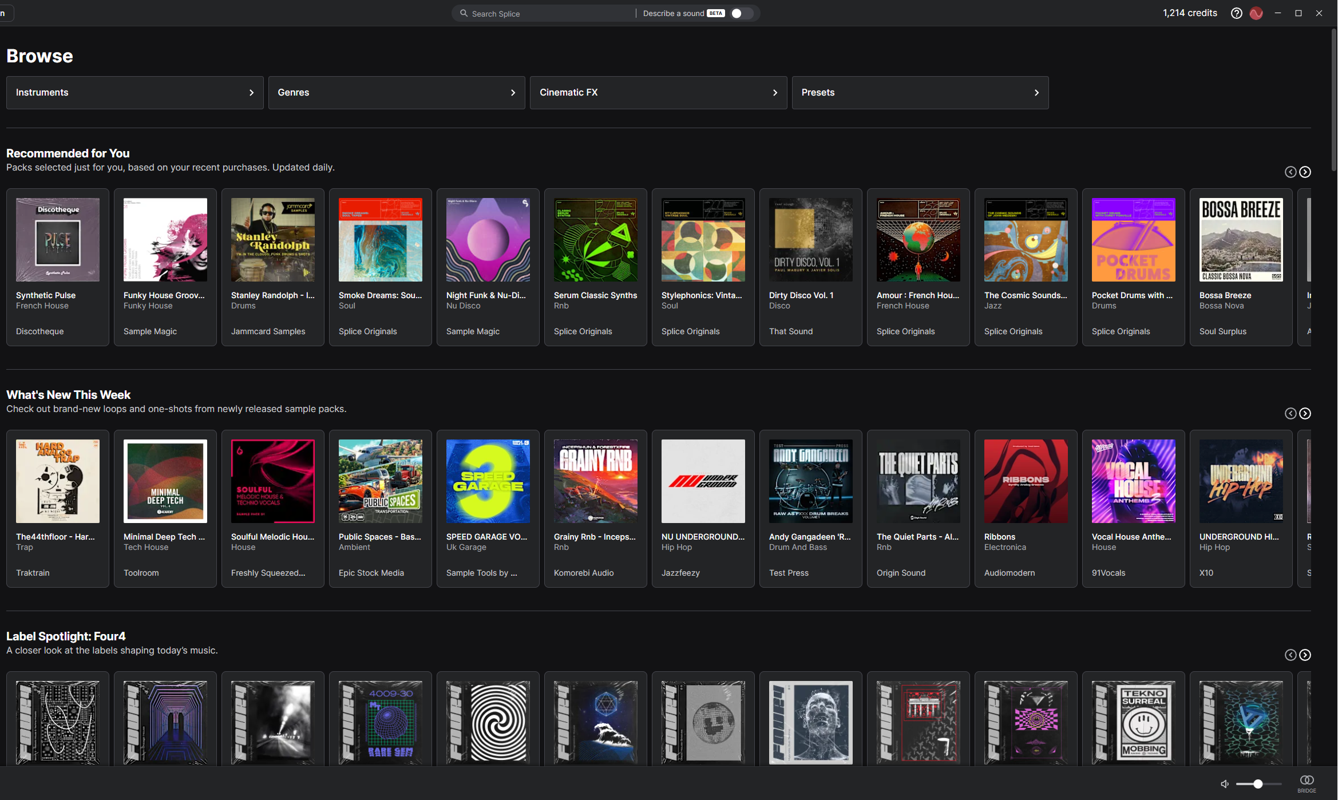Open the Pocket Drums pack cover
The width and height of the screenshot is (1338, 800).
pyautogui.click(x=1134, y=240)
